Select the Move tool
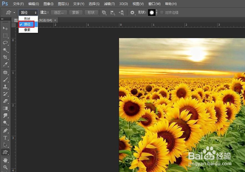Image resolution: width=245 pixels, height=172 pixels. pos(5,28)
